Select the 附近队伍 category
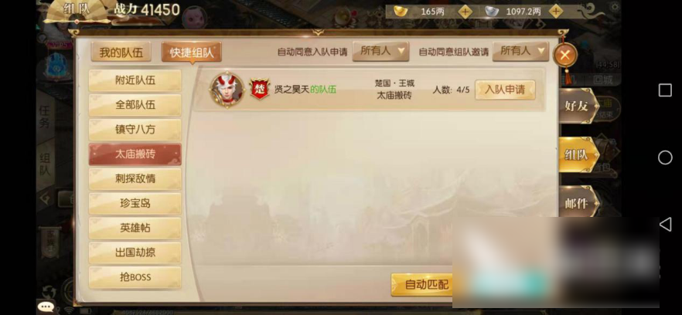 pos(135,80)
